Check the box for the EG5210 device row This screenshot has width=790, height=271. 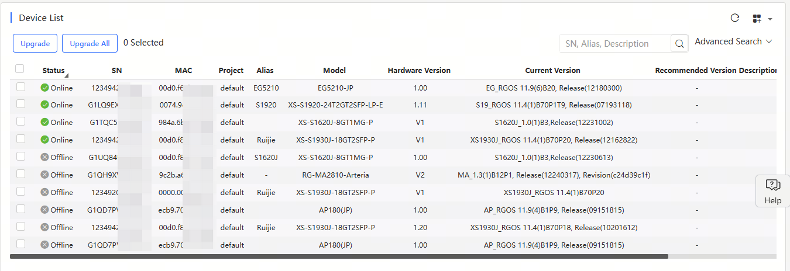(21, 87)
